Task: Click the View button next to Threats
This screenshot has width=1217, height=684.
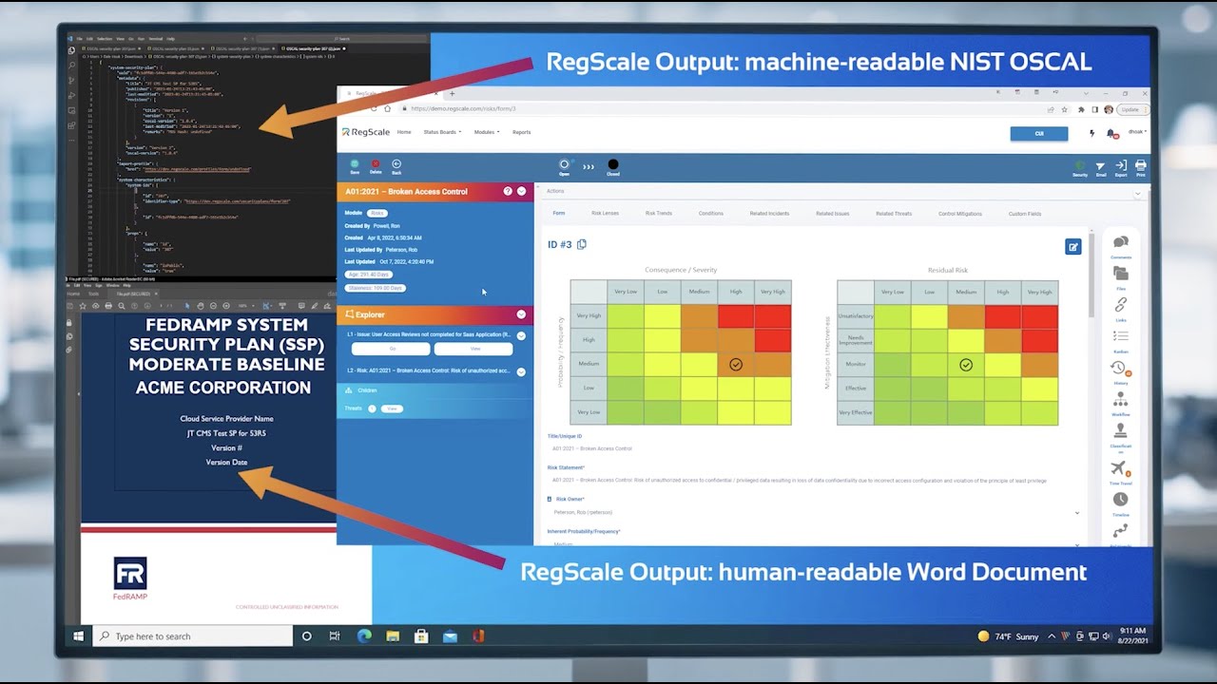Action: tap(391, 408)
